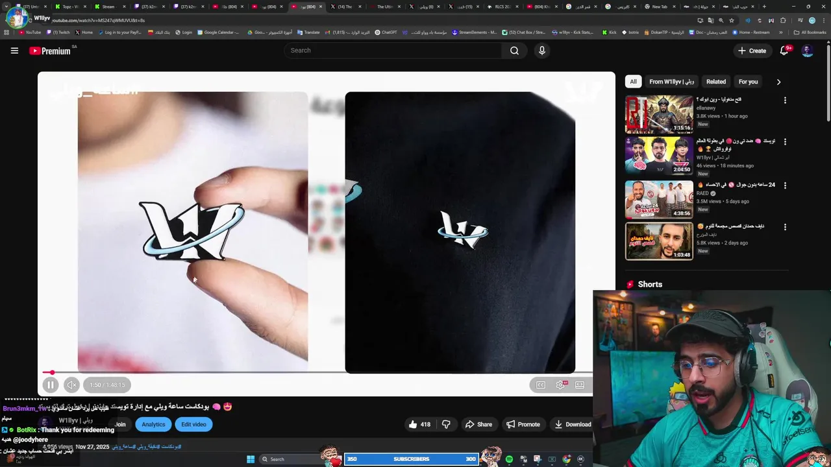The image size is (831, 467).
Task: Click the Create button
Action: coord(752,51)
